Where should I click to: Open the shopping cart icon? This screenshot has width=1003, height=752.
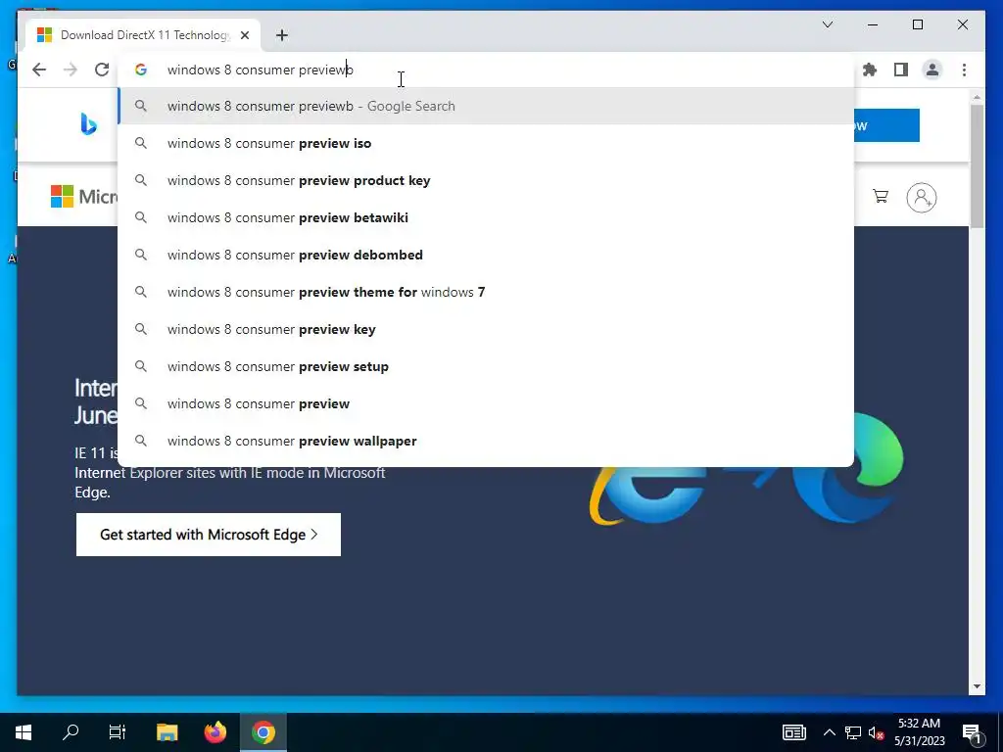coord(881,196)
